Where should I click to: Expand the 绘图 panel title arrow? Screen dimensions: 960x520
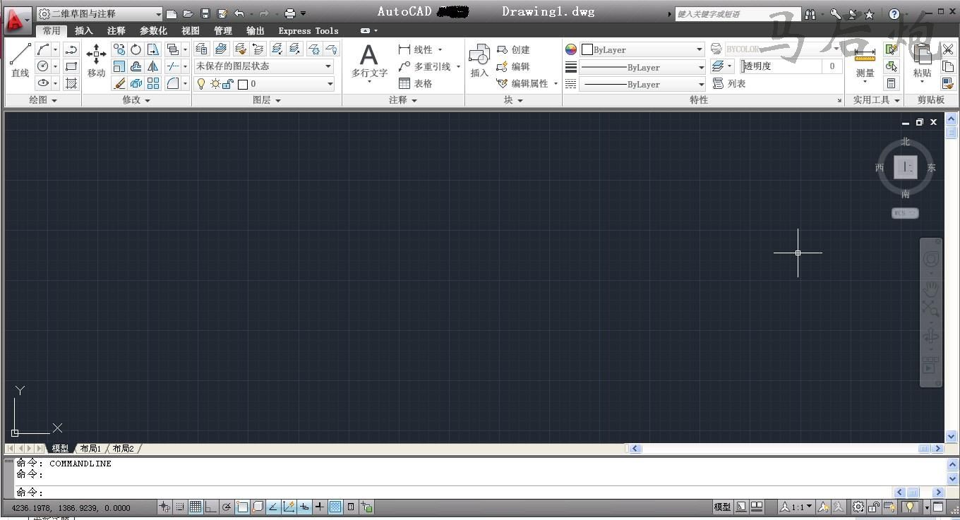tap(54, 100)
